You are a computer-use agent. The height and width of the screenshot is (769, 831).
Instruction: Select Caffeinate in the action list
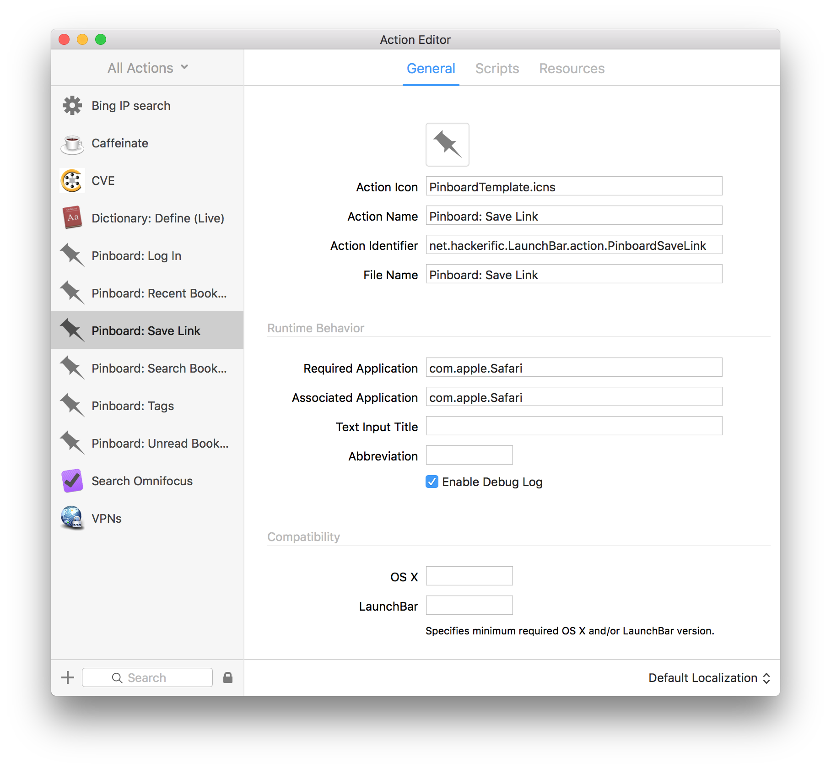click(147, 143)
